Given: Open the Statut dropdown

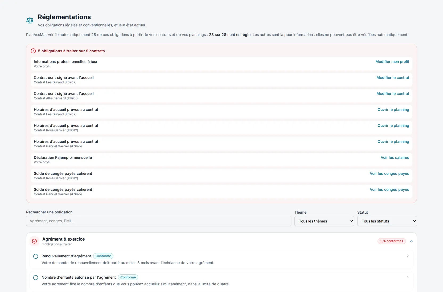Looking at the screenshot, I should [x=387, y=221].
